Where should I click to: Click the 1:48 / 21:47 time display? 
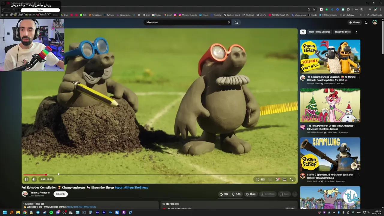(46, 179)
